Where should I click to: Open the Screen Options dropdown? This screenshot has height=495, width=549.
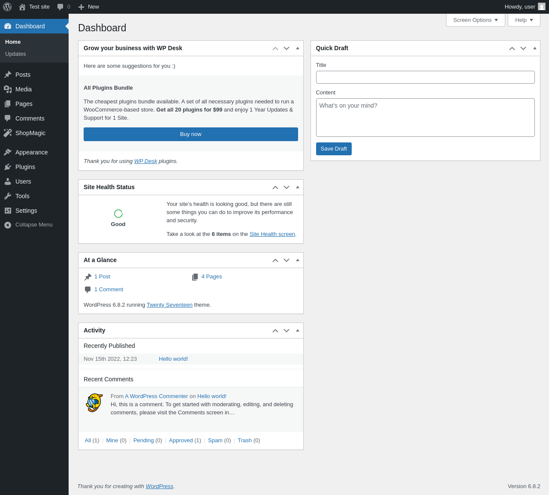click(476, 20)
